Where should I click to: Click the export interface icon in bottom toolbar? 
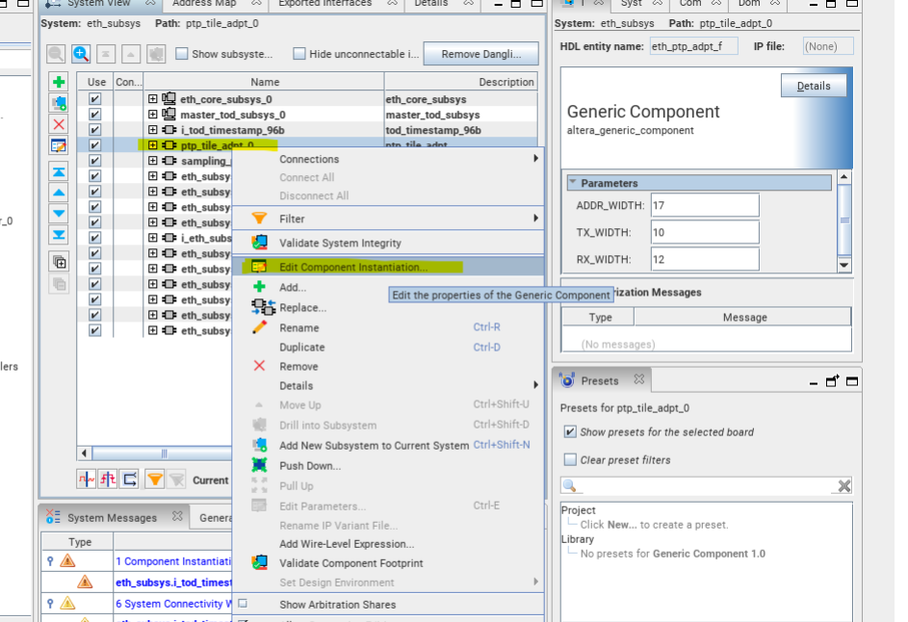[x=130, y=479]
